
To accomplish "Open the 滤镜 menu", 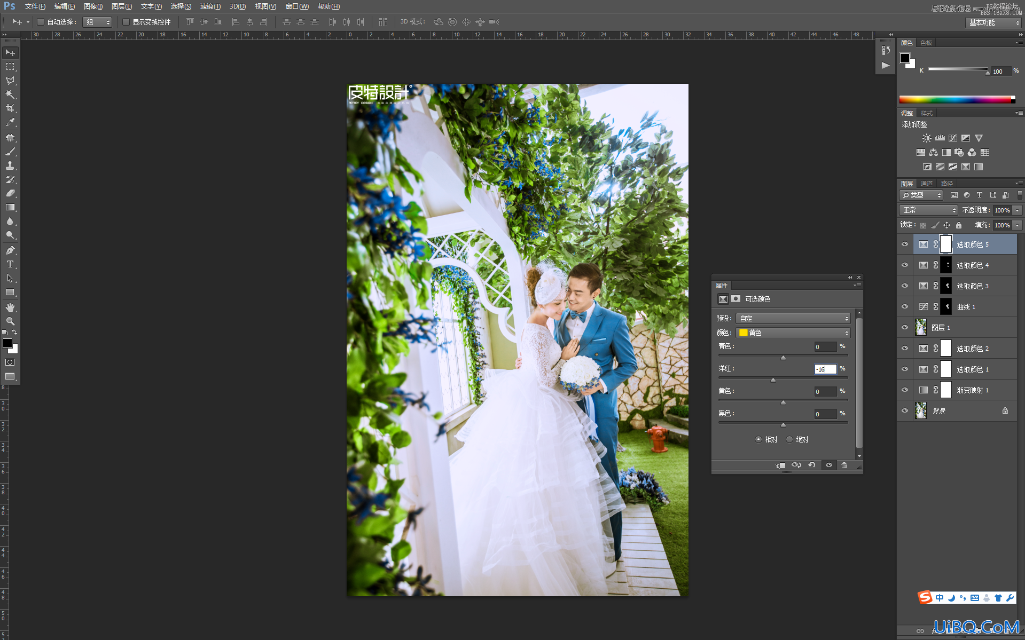I will tap(210, 6).
